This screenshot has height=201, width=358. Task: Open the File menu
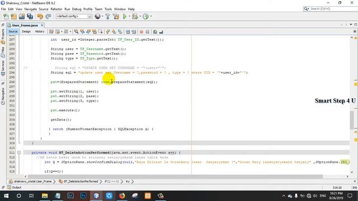point(3,9)
